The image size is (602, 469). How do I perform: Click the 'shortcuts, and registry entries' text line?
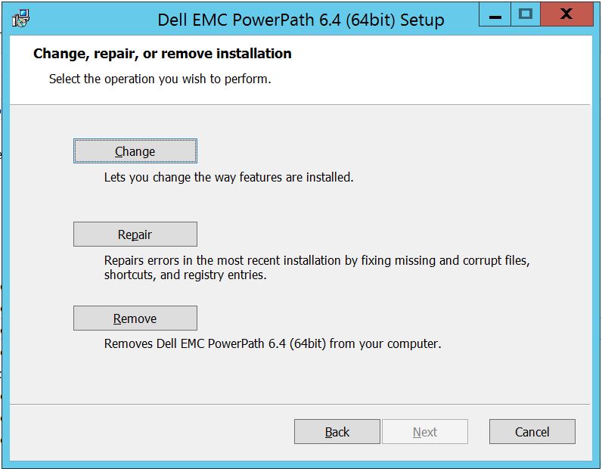pyautogui.click(x=185, y=275)
